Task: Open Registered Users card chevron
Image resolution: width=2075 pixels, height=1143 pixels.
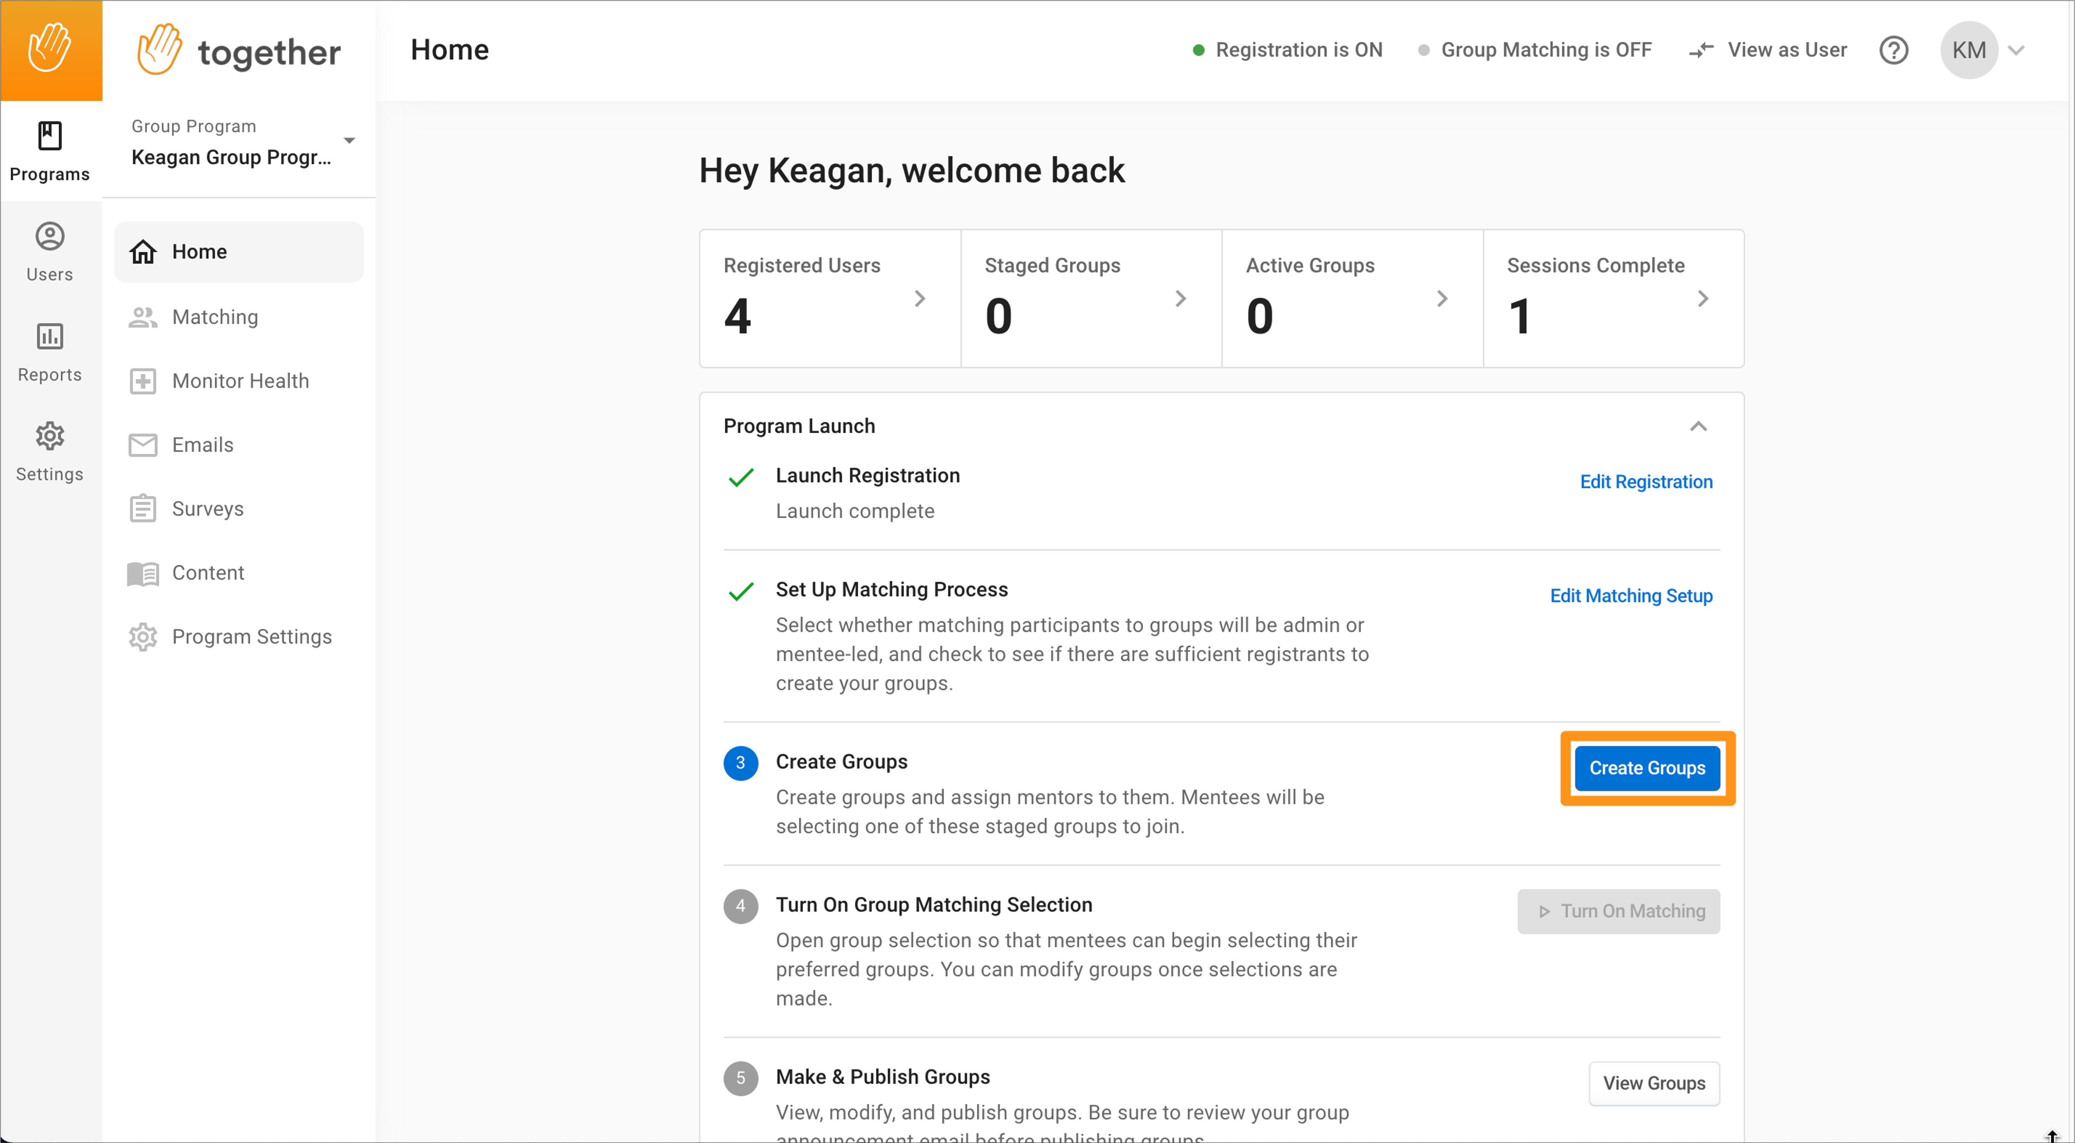Action: [920, 298]
